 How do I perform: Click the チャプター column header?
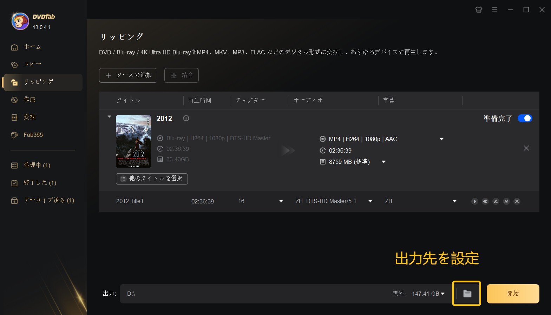coord(250,101)
